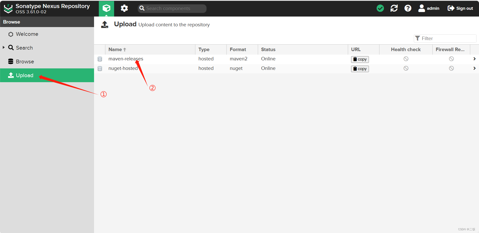Click the hosted type of nuget-hosted
Image resolution: width=479 pixels, height=233 pixels.
coord(206,68)
